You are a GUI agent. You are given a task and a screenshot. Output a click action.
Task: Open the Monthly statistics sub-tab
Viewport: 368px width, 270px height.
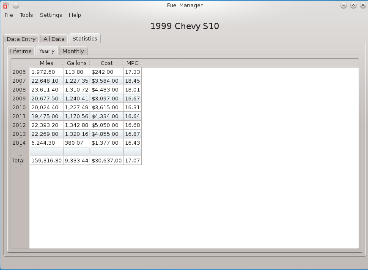pyautogui.click(x=73, y=51)
